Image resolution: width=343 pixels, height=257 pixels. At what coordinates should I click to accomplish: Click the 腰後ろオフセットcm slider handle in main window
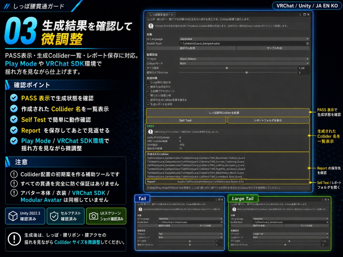[x=247, y=73]
